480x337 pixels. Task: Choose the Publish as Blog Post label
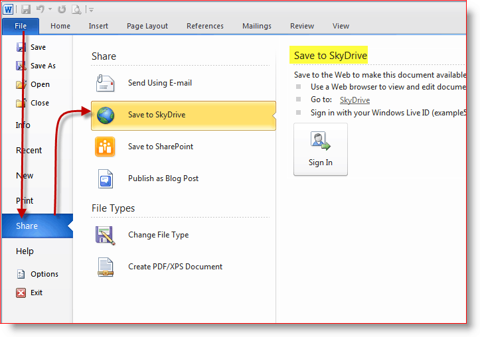[x=163, y=178]
